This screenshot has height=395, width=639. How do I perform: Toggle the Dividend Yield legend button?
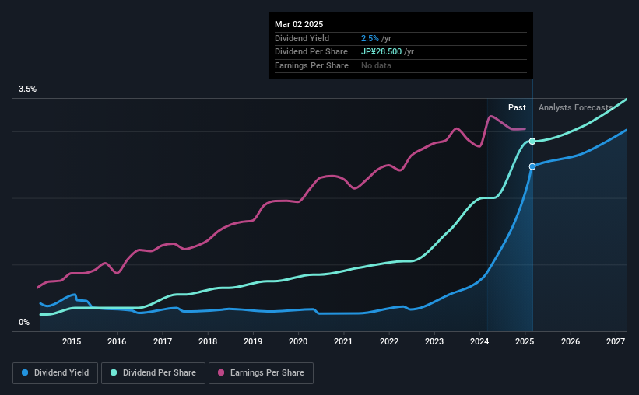(x=55, y=373)
